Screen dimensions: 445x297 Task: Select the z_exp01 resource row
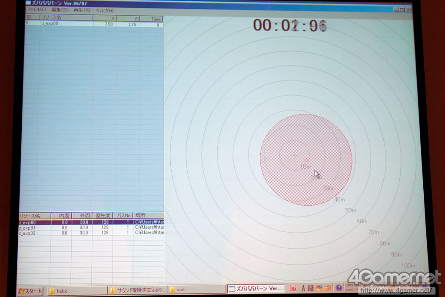[35, 227]
